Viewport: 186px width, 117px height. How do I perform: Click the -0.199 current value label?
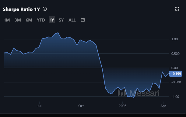(175, 74)
